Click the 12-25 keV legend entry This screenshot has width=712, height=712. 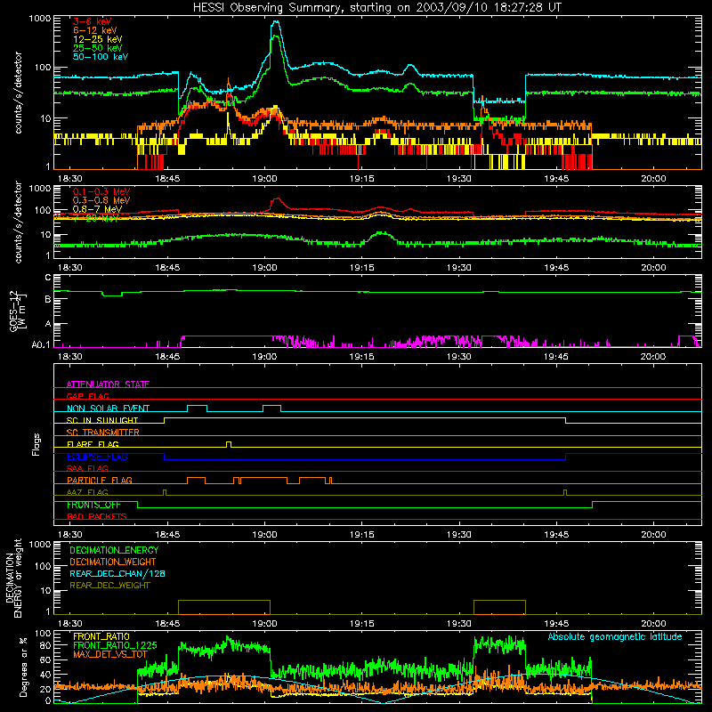[98, 39]
